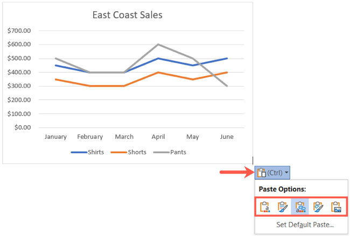Select the March axis label
Viewport: 350px width, 236px height.
pos(124,137)
